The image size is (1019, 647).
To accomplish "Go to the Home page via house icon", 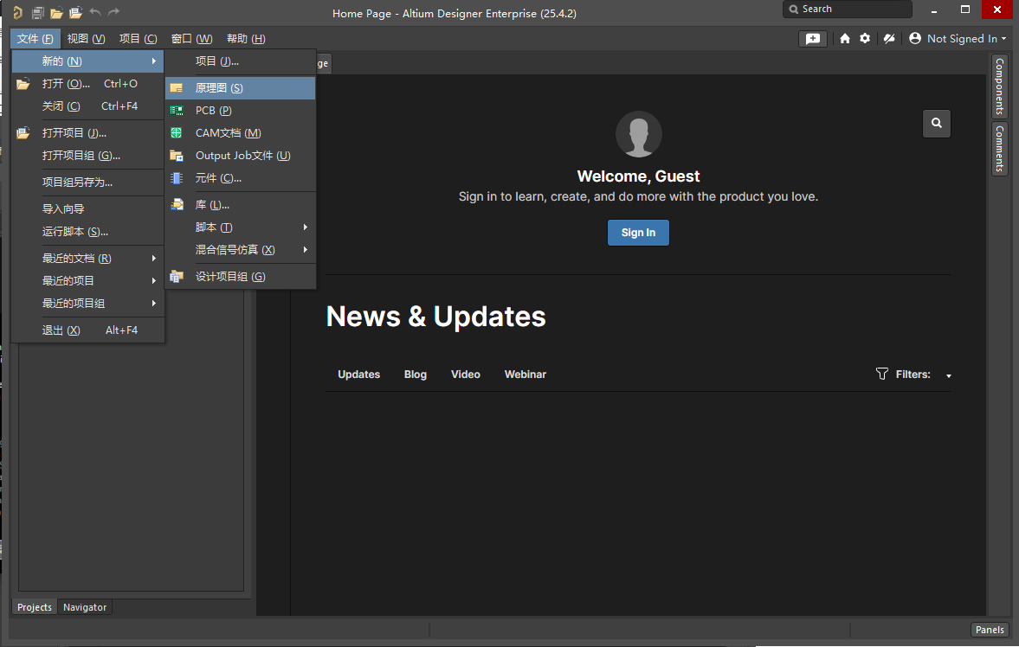I will 845,38.
